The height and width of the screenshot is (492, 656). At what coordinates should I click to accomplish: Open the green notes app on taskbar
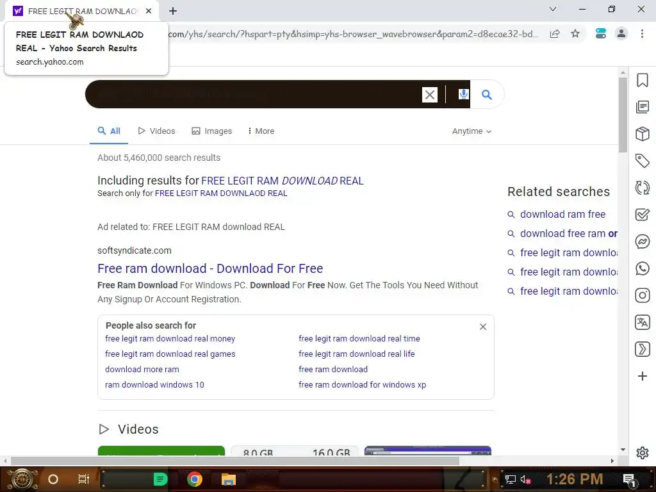click(160, 479)
